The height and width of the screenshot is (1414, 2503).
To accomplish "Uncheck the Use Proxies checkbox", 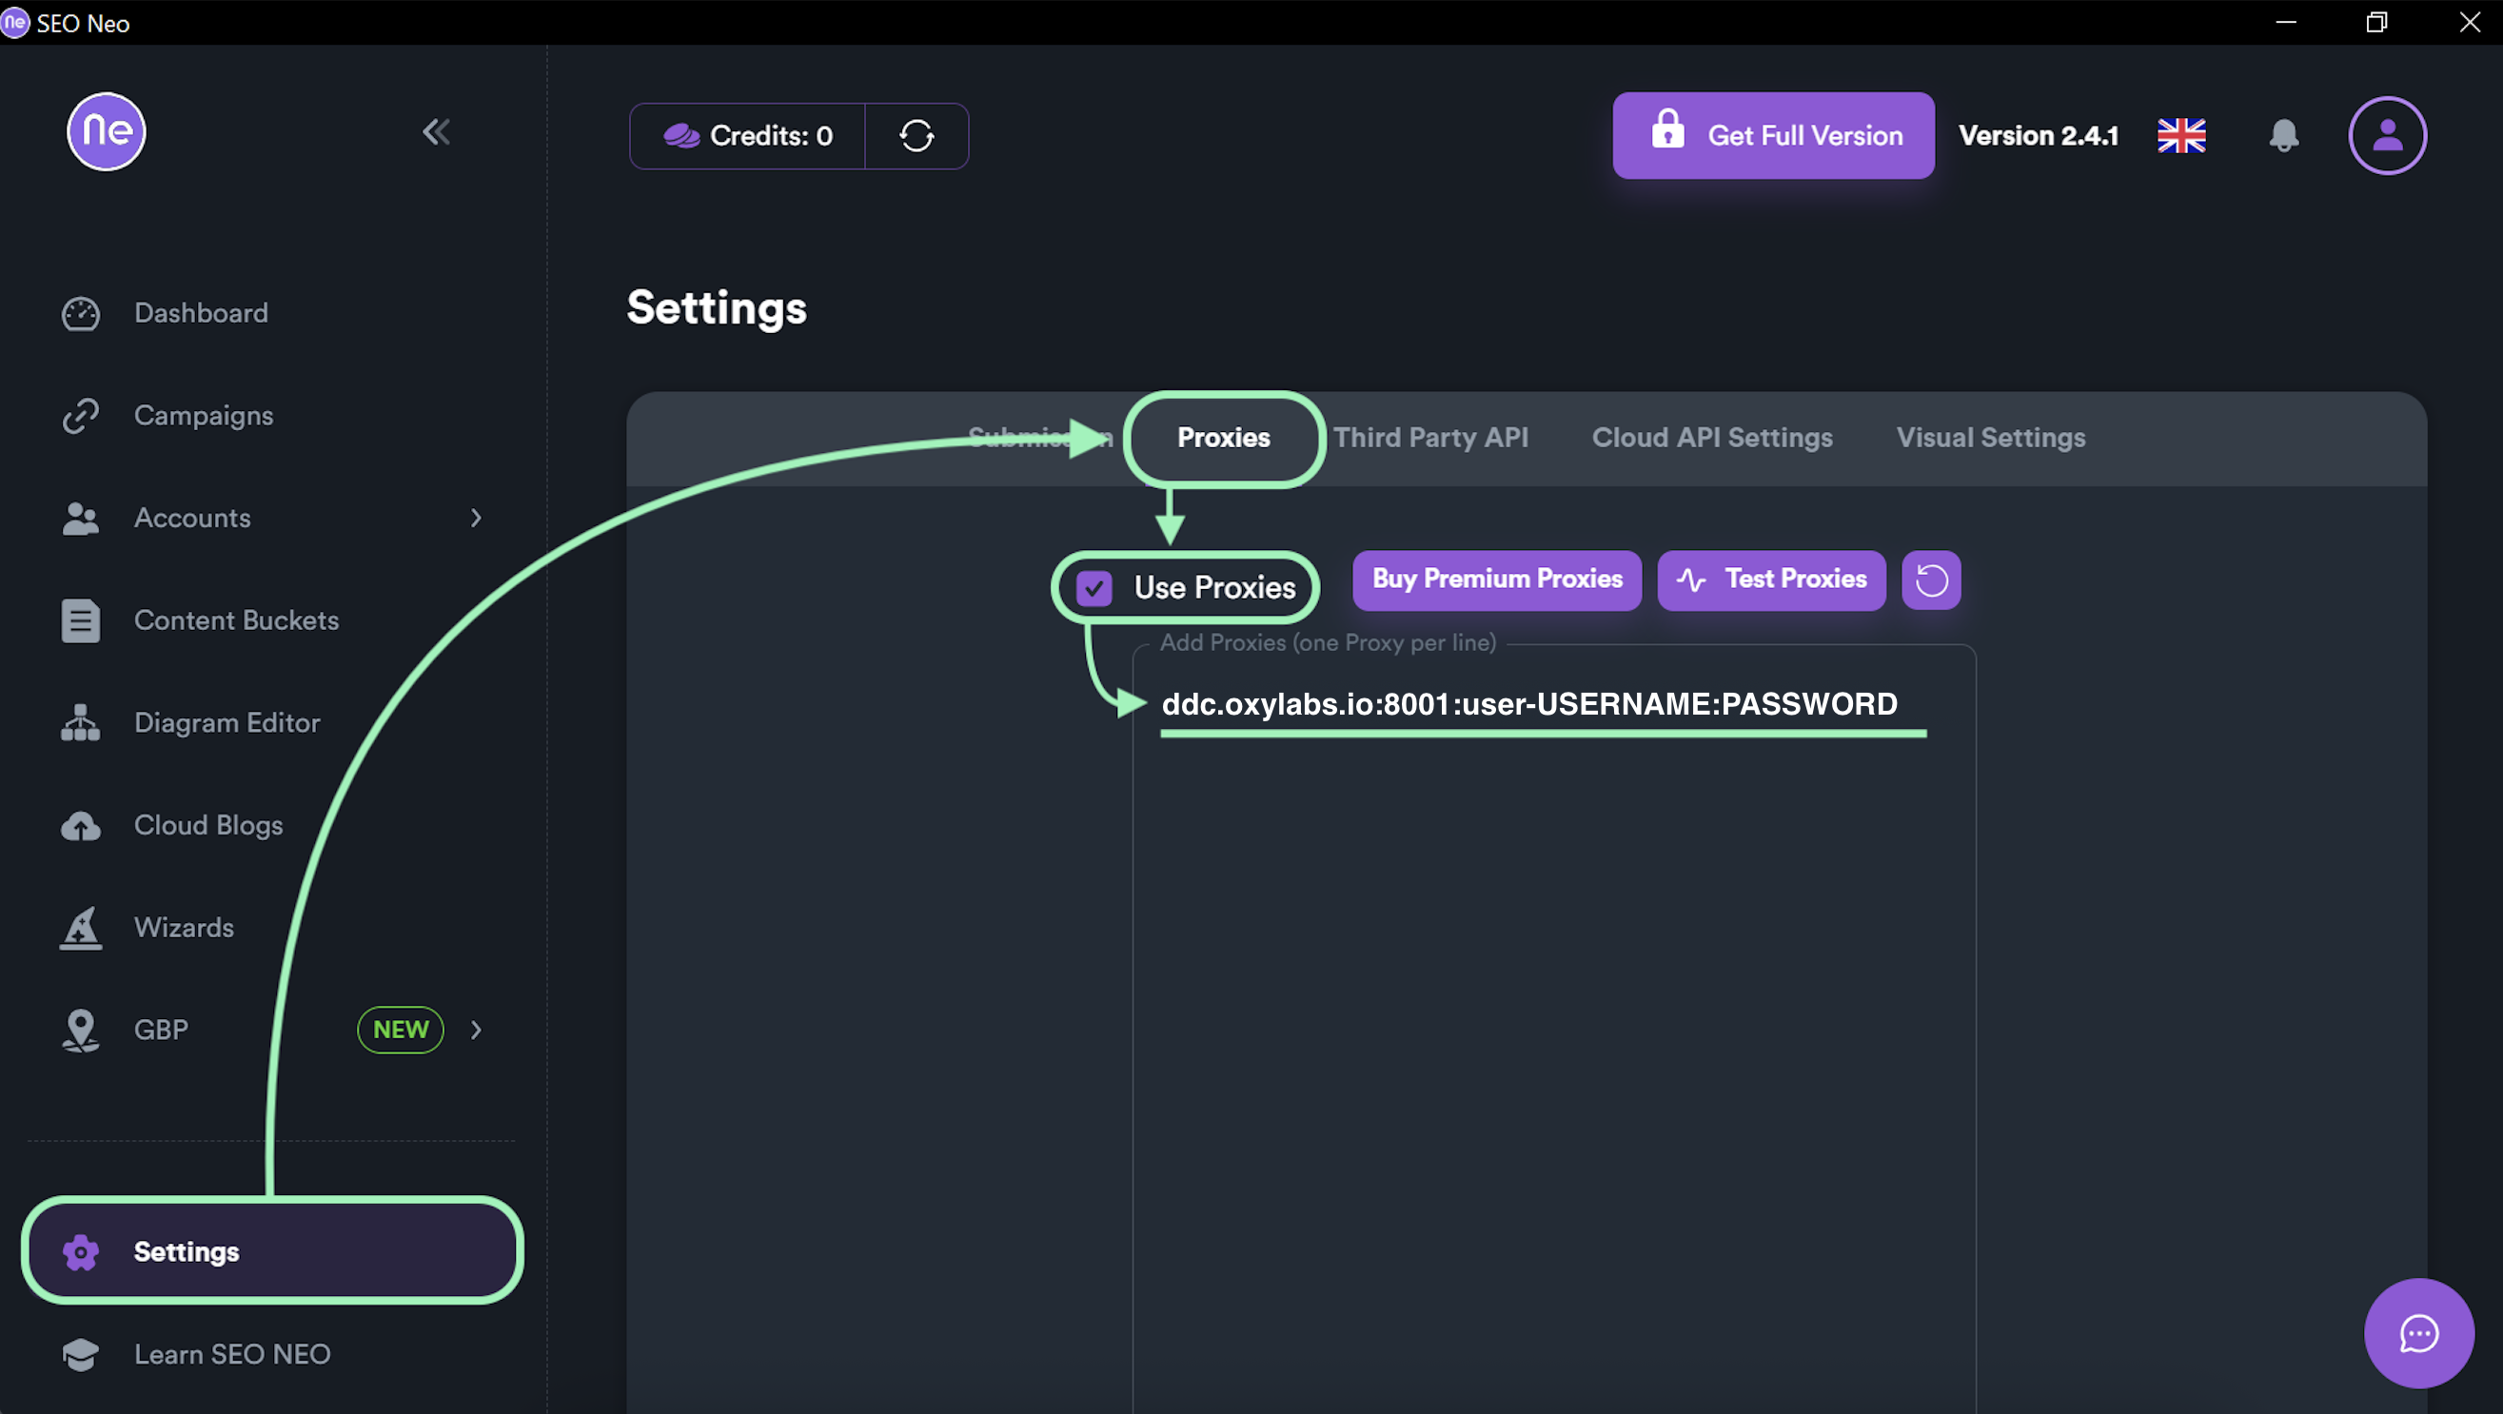I will coord(1094,588).
